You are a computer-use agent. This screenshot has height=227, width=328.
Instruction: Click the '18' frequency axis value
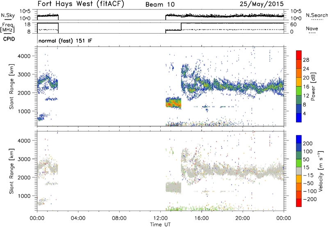pyautogui.click(x=27, y=25)
